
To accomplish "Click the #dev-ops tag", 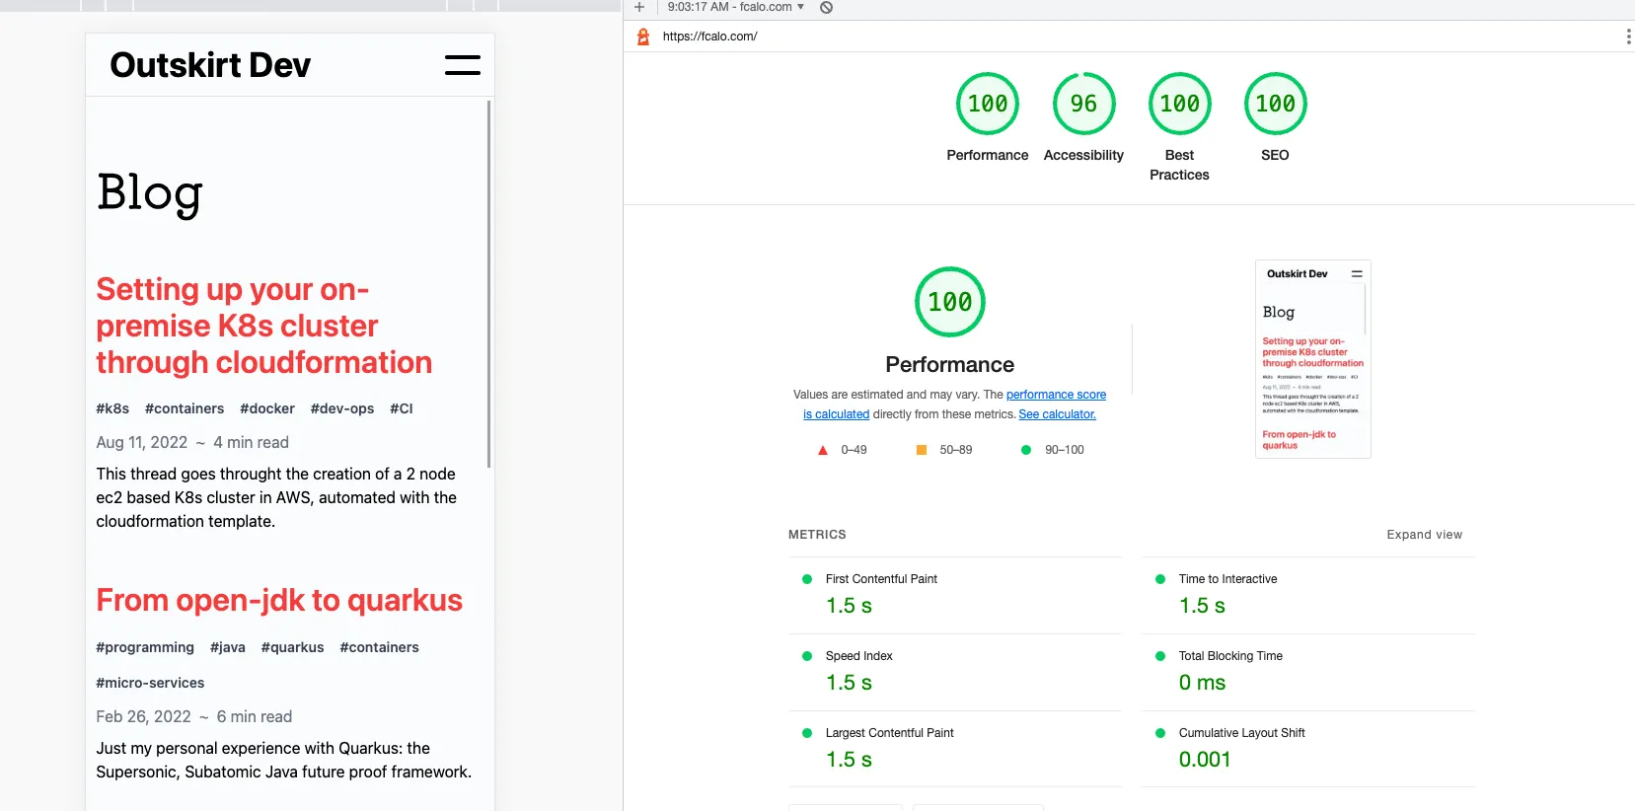I will [342, 408].
